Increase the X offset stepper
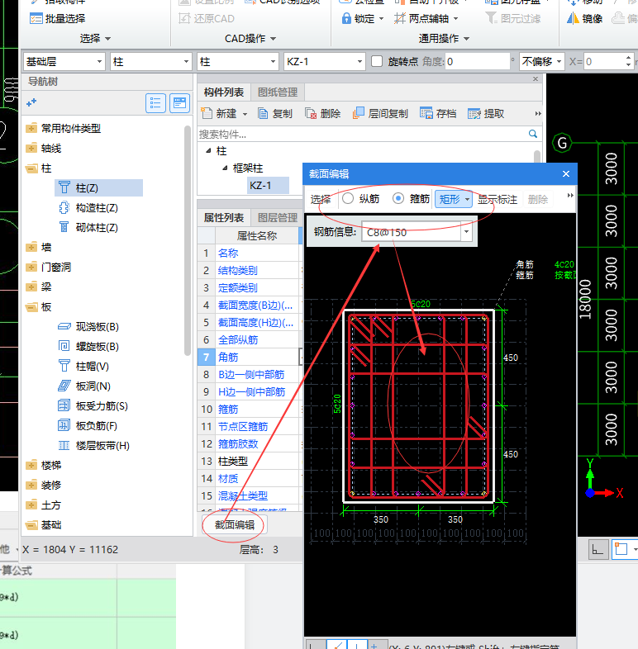Image resolution: width=638 pixels, height=649 pixels. pos(628,58)
